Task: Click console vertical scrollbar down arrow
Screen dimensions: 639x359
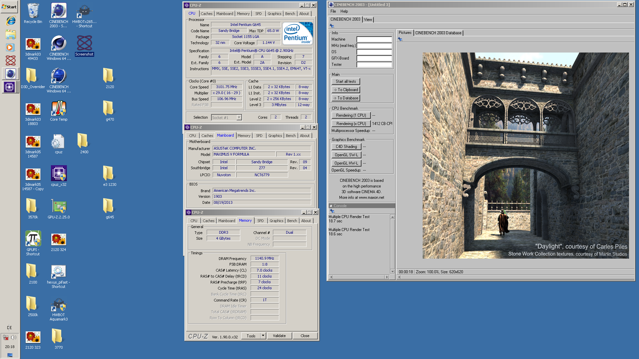Action: [x=392, y=272]
